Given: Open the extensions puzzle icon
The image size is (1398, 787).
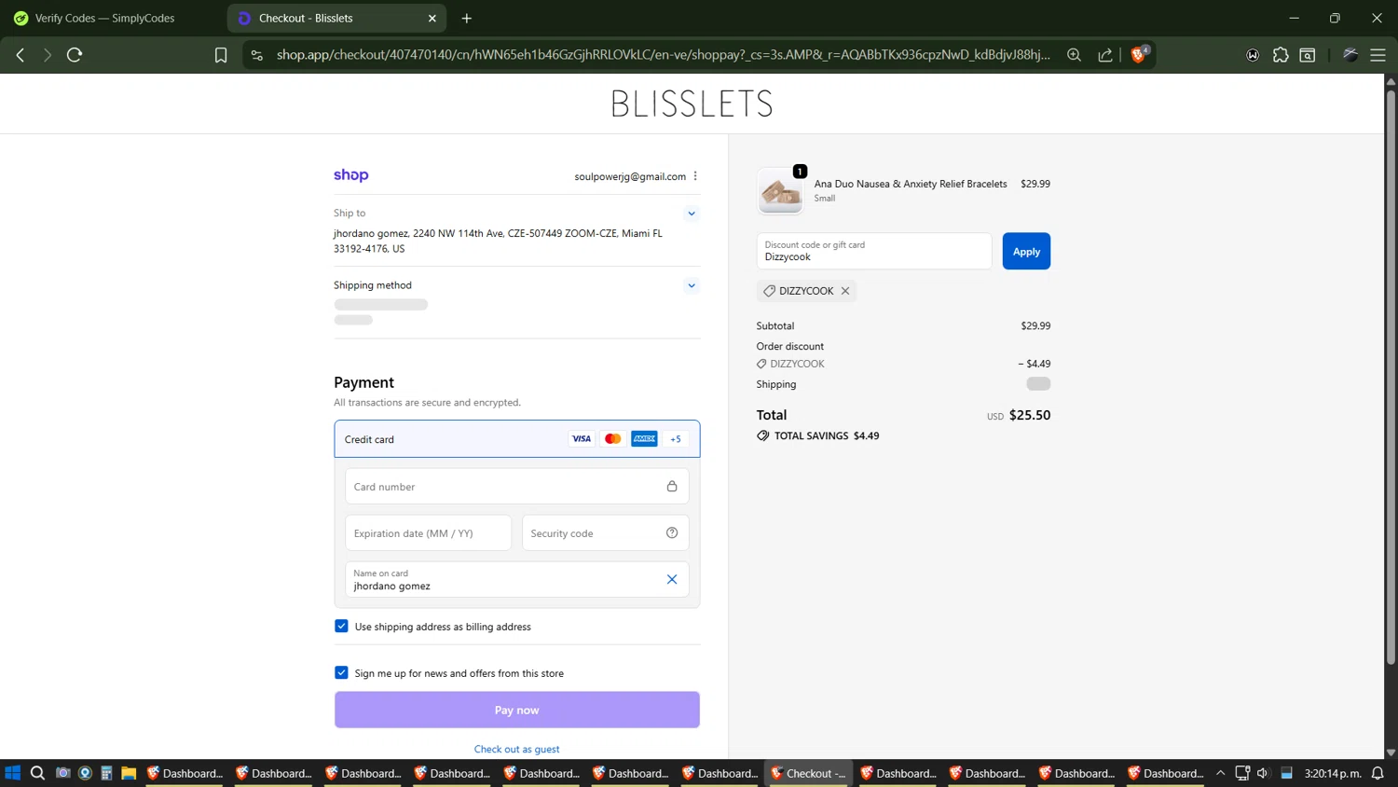Looking at the screenshot, I should click(x=1281, y=55).
